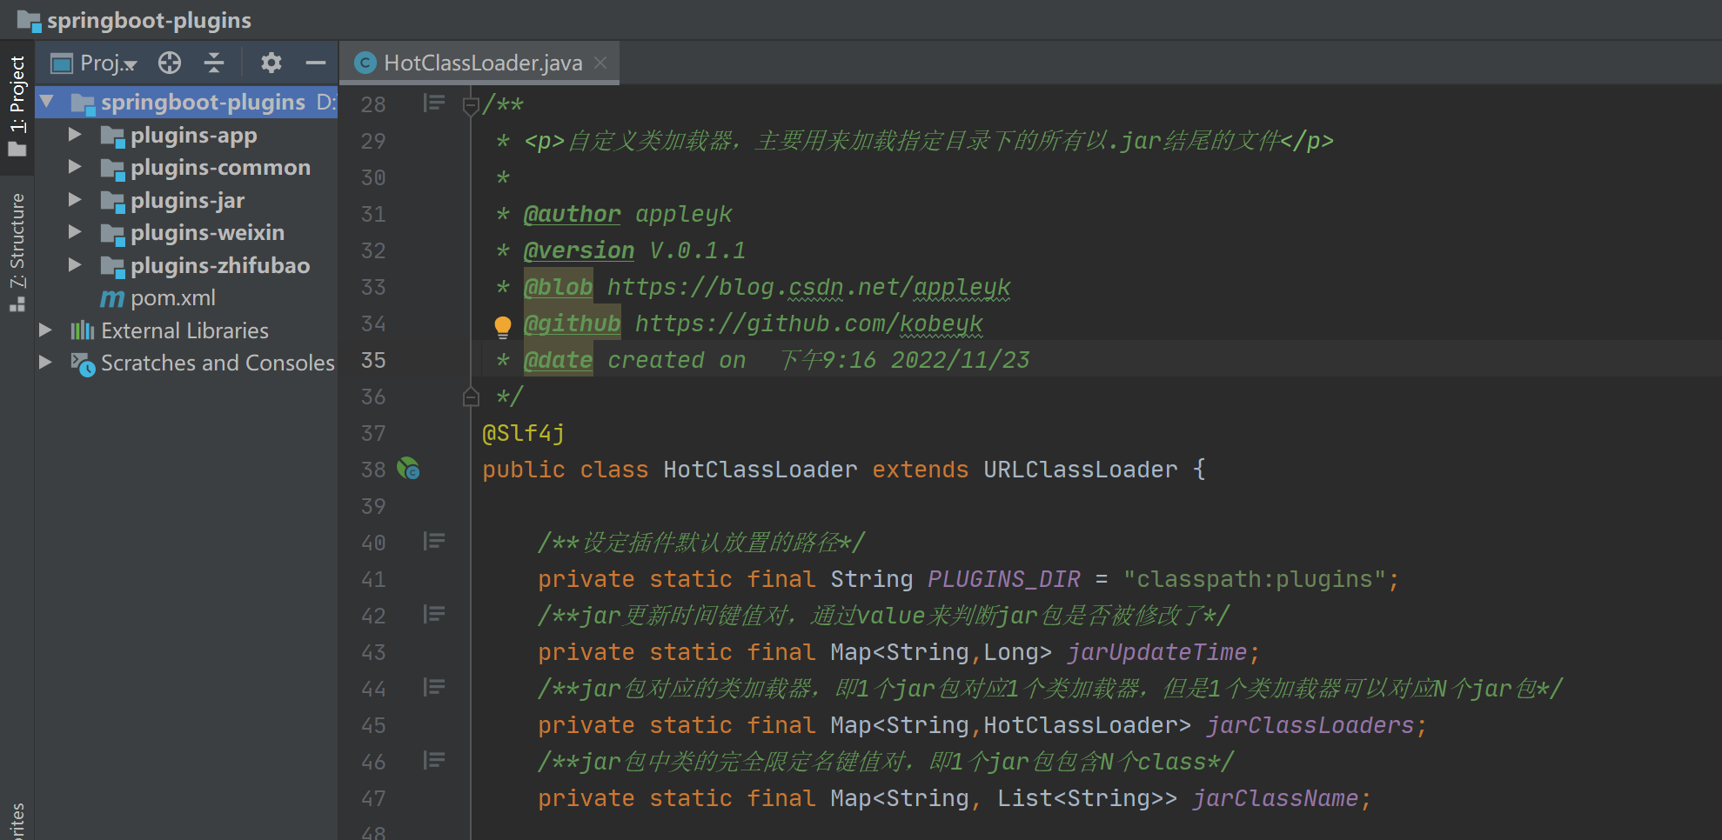
Task: Click the @github tag on line 34
Action: tap(572, 323)
